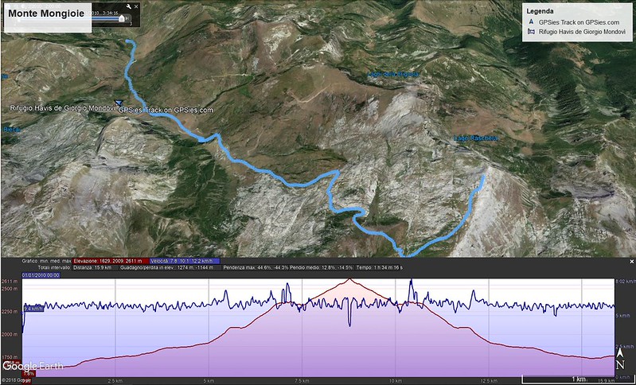This screenshot has height=385, width=636.
Task: Click the north compass indicator
Action: point(620,358)
